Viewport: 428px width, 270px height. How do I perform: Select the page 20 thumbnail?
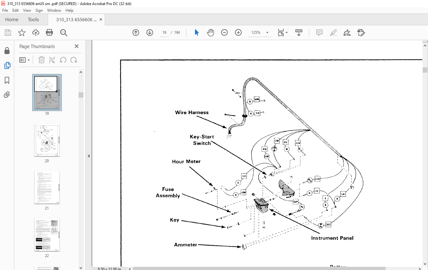click(x=47, y=140)
